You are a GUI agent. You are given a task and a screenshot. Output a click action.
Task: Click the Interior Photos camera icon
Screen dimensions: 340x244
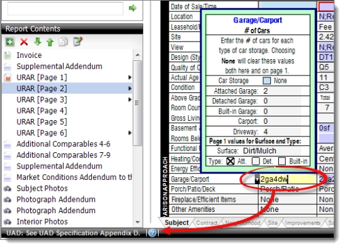pyautogui.click(x=8, y=222)
